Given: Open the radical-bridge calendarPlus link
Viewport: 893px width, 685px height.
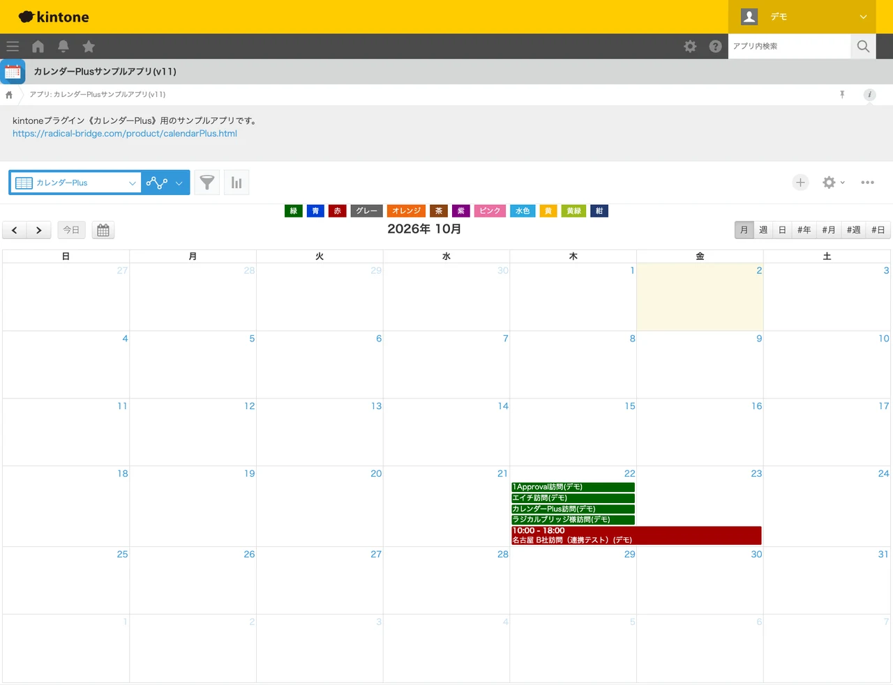Looking at the screenshot, I should [125, 134].
